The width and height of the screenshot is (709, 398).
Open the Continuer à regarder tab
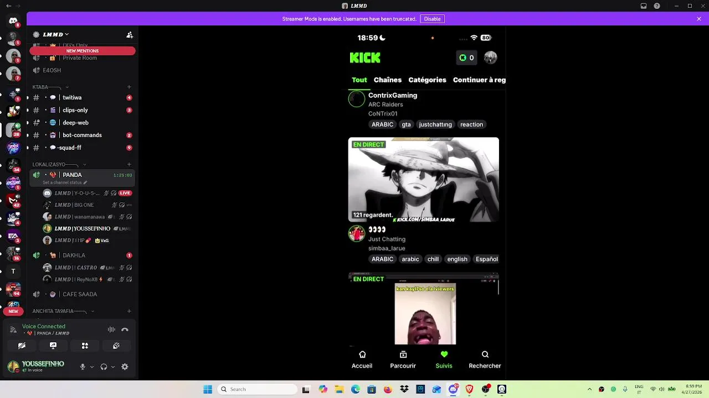click(479, 80)
